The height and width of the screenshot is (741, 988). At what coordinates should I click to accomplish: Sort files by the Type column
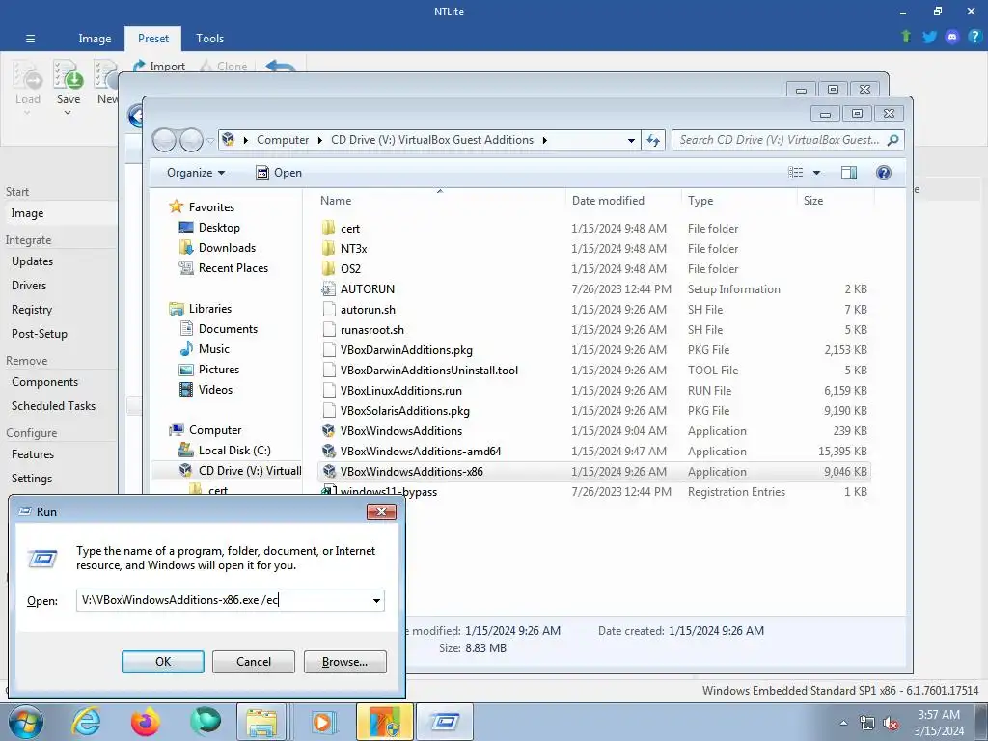pos(700,201)
